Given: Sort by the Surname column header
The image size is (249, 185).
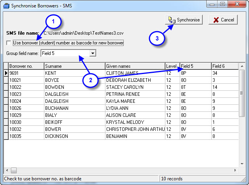Looking at the screenshot, I should (x=74, y=66).
